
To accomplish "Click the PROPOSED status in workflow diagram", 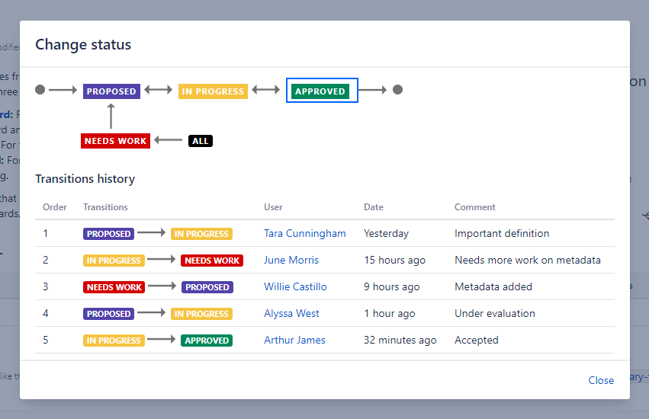I will pos(111,91).
